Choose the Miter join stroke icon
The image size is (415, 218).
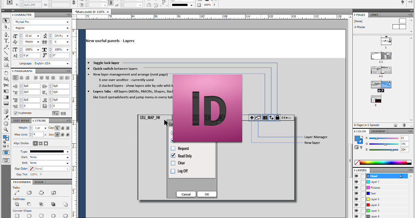(x=57, y=135)
